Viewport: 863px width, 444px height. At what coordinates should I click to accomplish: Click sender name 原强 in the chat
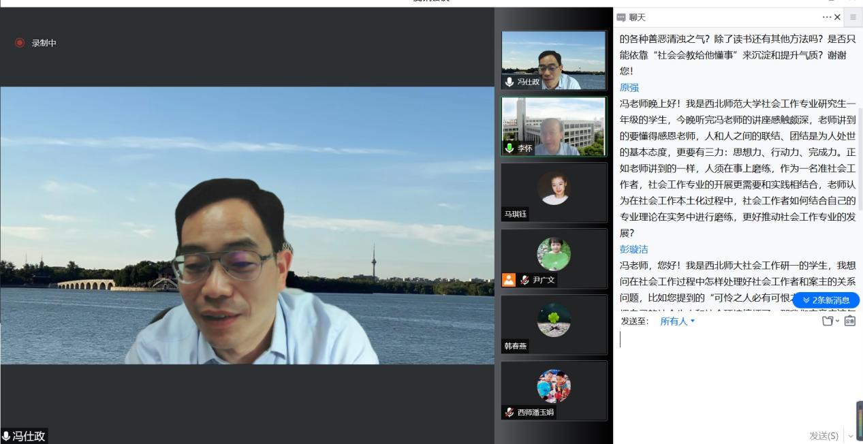pos(629,88)
